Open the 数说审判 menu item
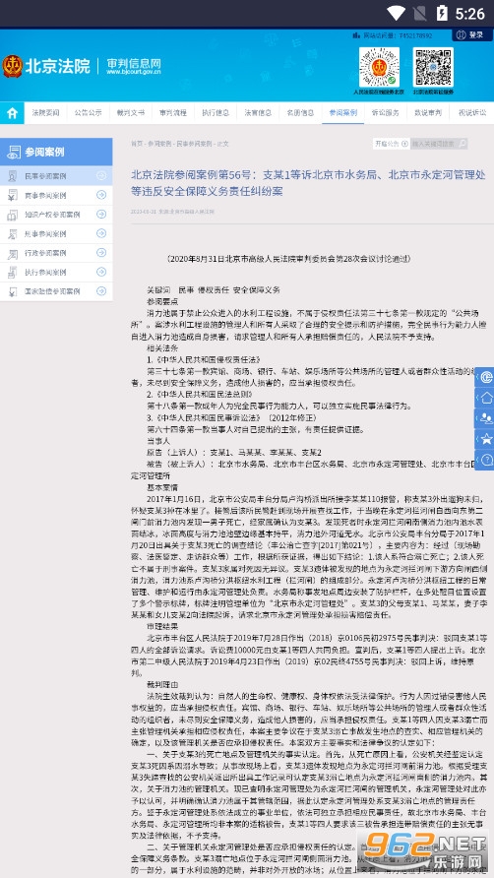The height and width of the screenshot is (878, 494). click(x=428, y=112)
